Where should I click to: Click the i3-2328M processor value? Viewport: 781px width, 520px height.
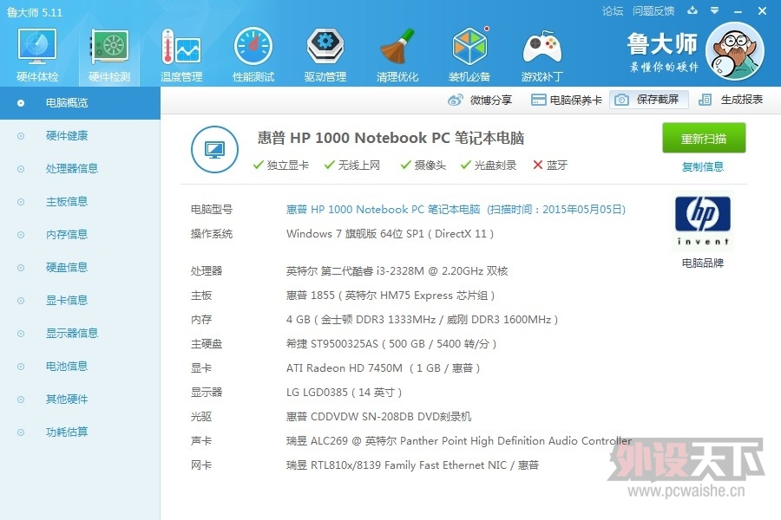[x=397, y=271]
